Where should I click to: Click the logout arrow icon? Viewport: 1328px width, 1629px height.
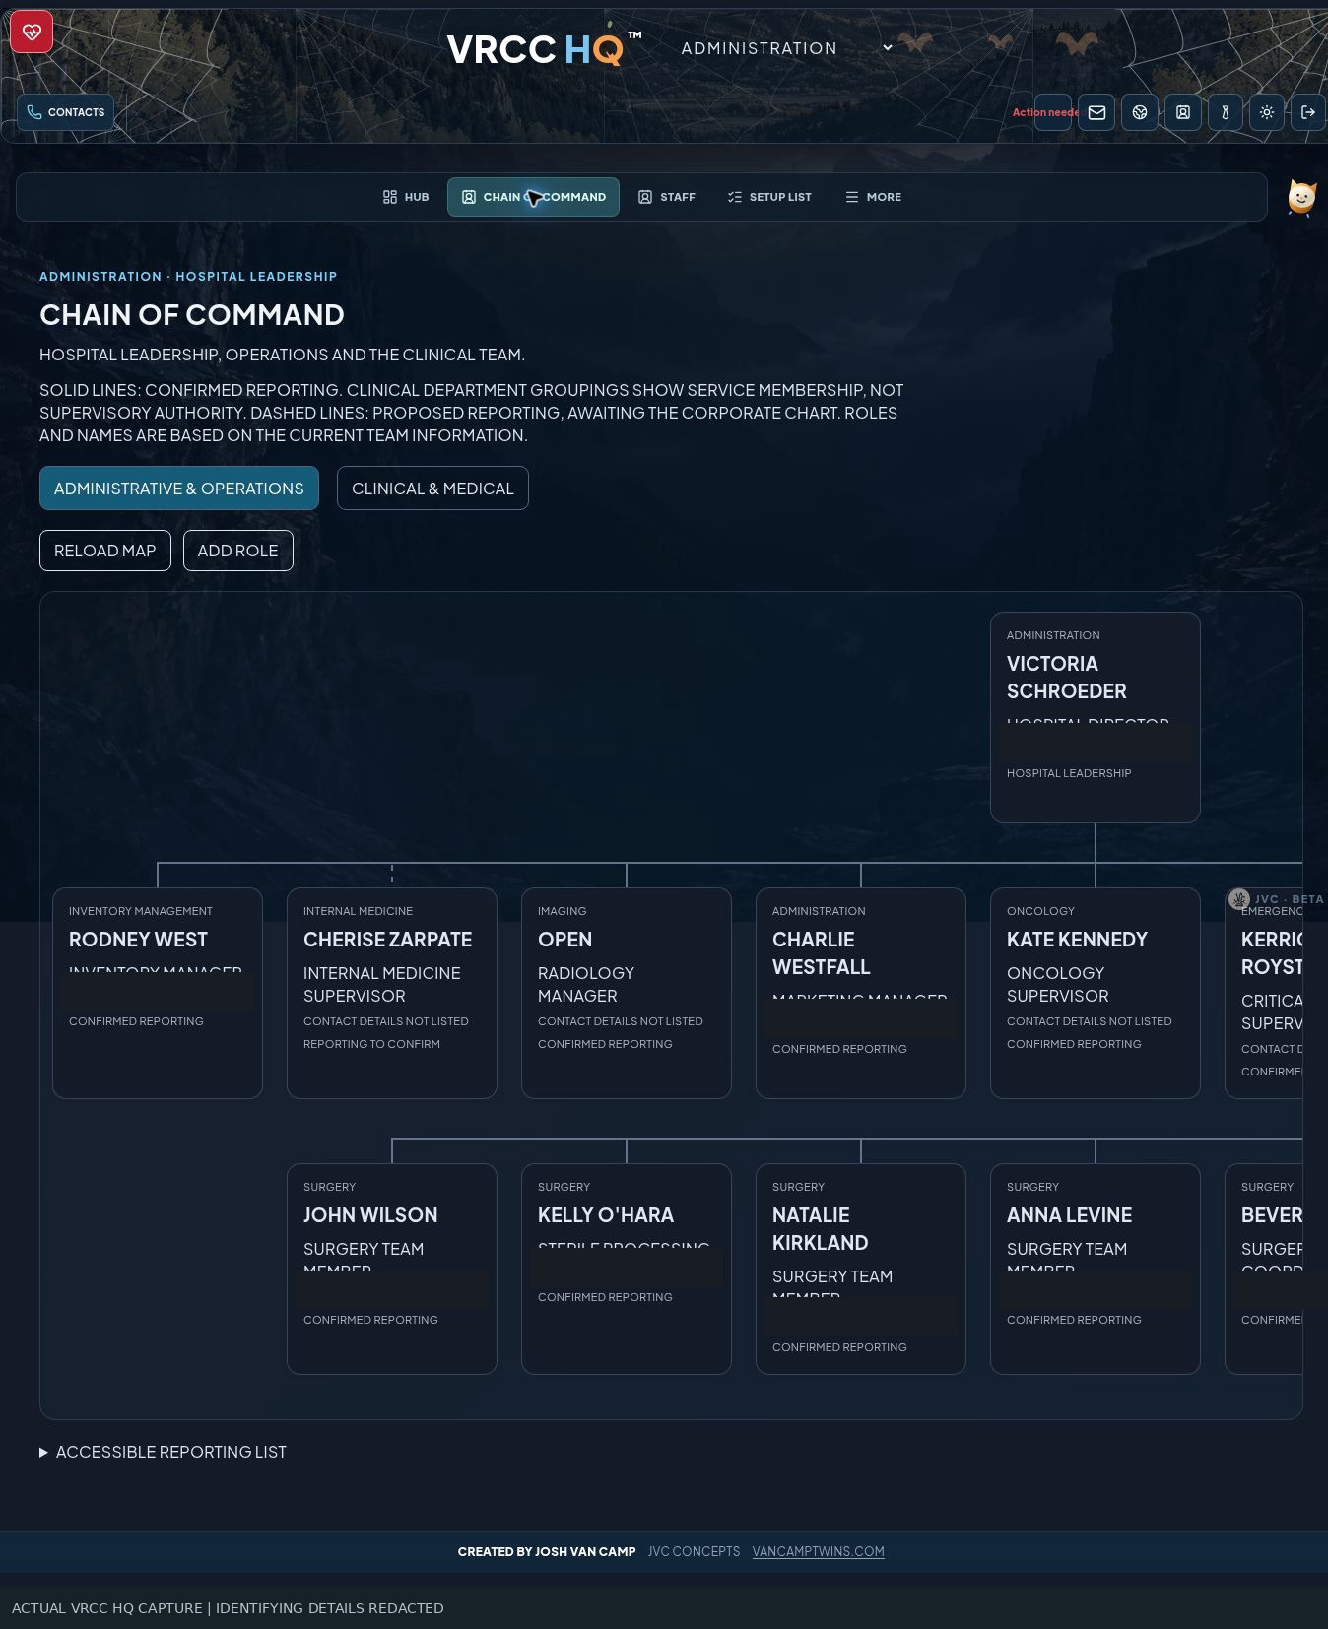[x=1308, y=112]
